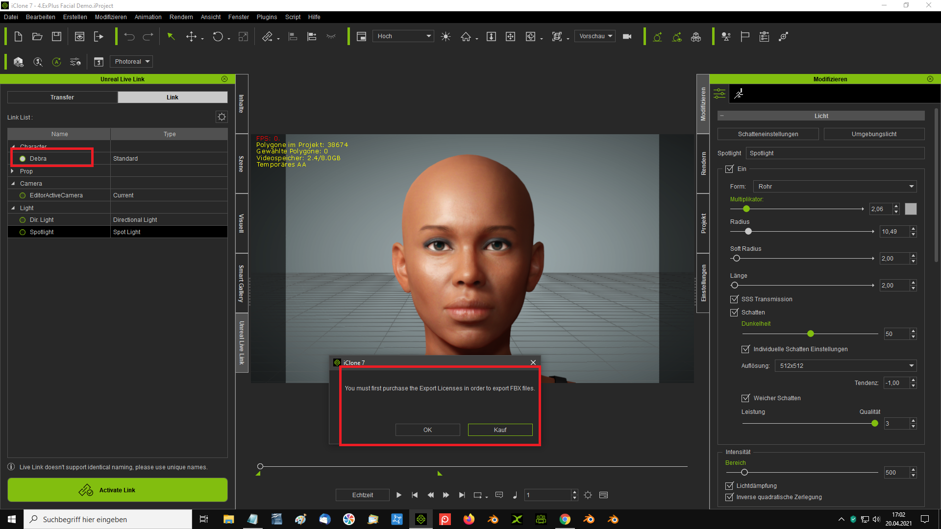Click the Activate Link button

click(118, 490)
